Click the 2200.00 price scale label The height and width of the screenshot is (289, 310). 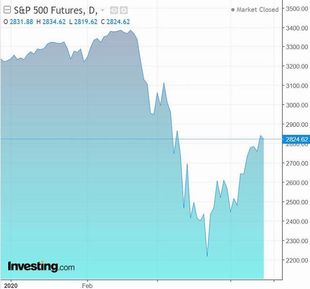[297, 260]
